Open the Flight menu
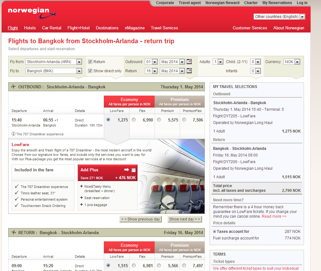321x271 pixels. 13,28
